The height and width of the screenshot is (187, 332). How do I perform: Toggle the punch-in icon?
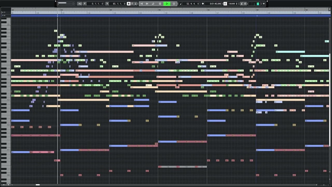[132, 4]
